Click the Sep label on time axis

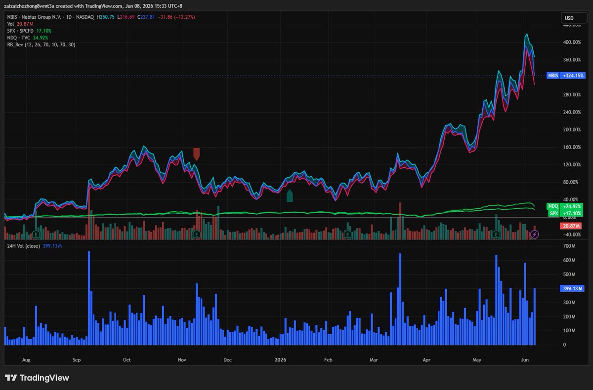77,360
